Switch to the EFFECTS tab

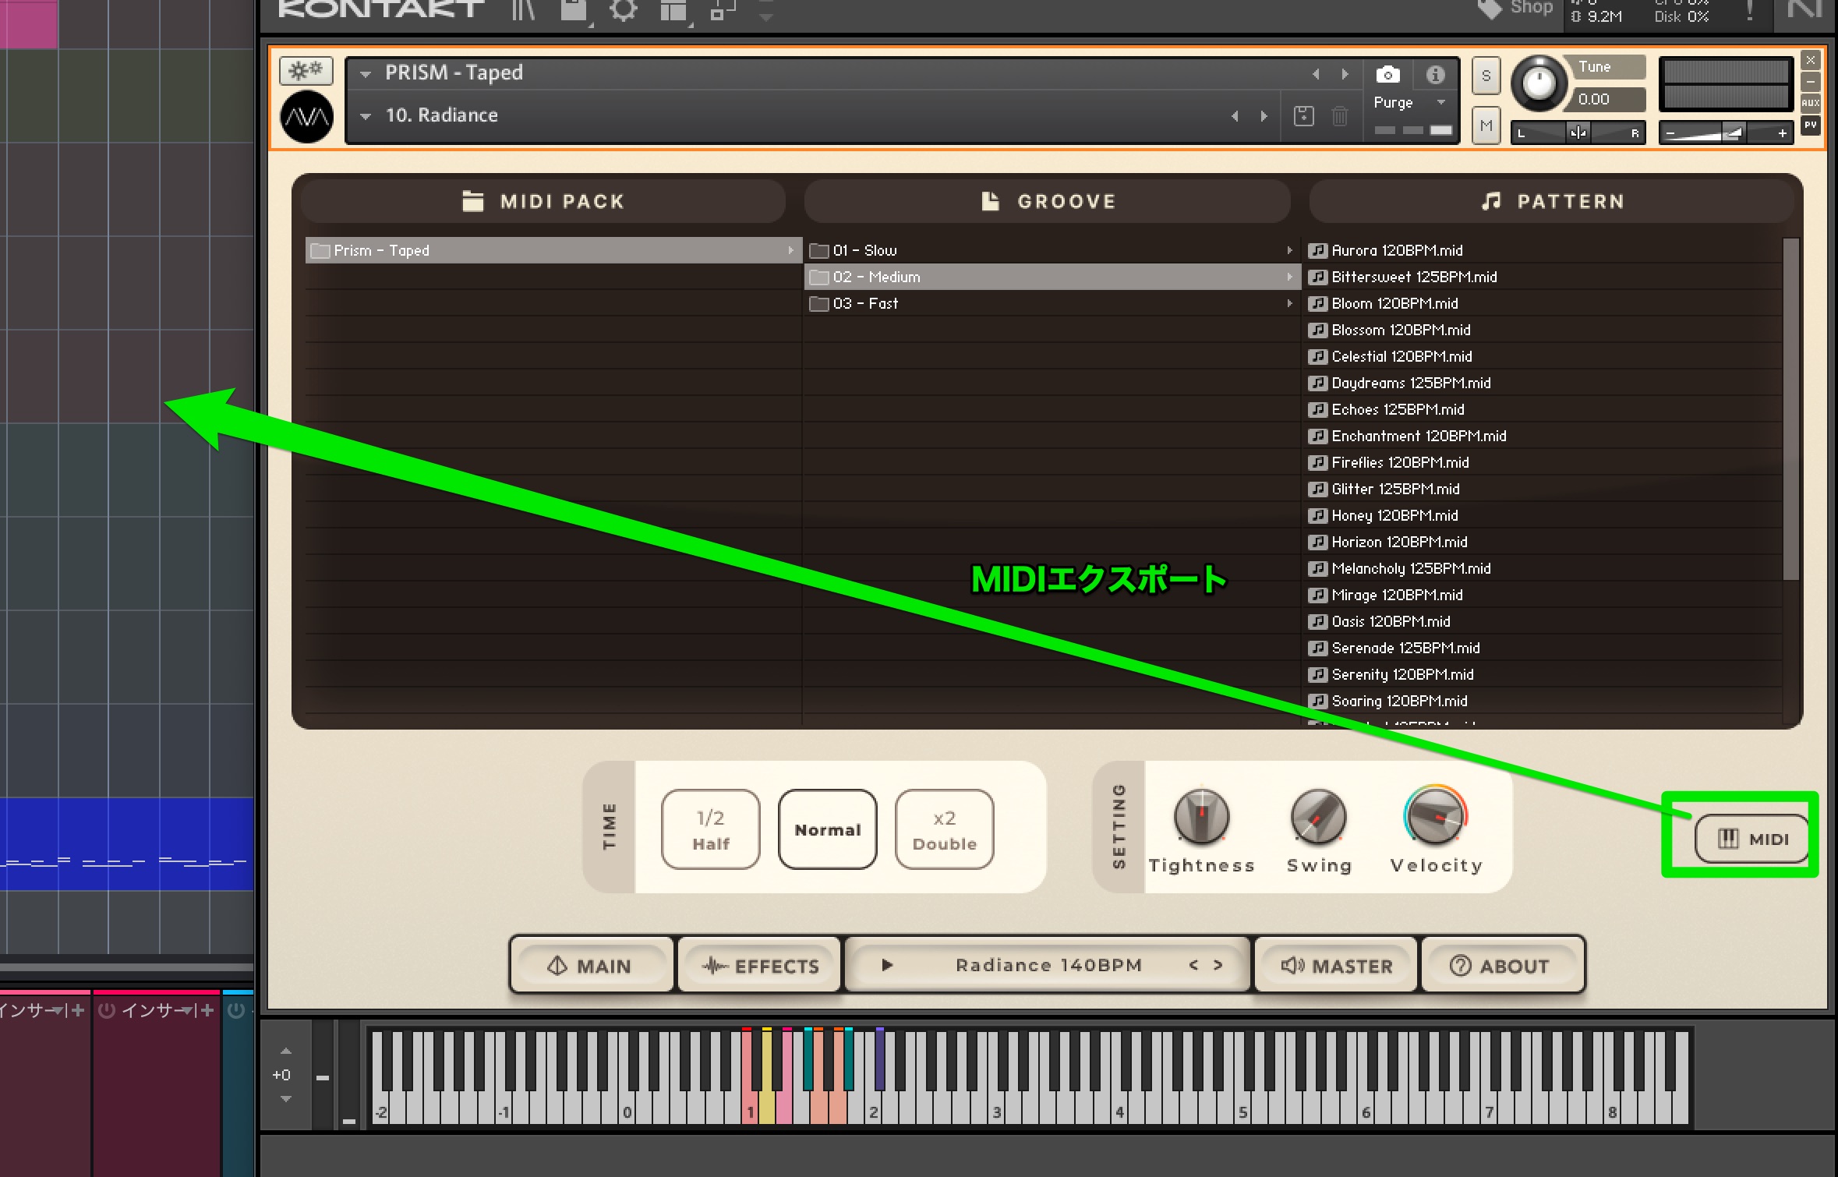point(760,966)
